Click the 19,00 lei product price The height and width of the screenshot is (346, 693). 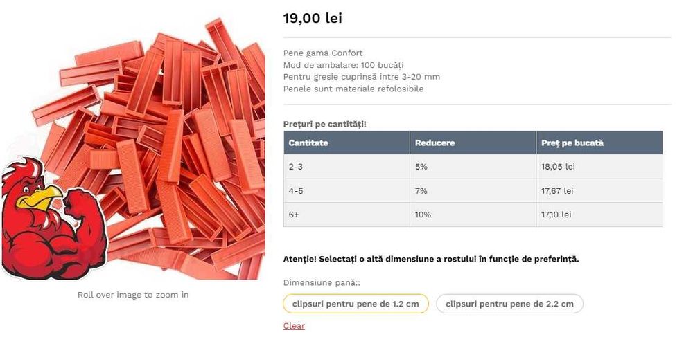(313, 19)
